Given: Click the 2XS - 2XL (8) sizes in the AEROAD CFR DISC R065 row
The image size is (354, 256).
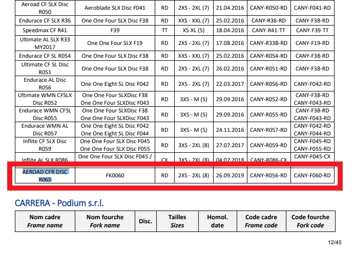Looking at the screenshot, I should pos(194,175).
